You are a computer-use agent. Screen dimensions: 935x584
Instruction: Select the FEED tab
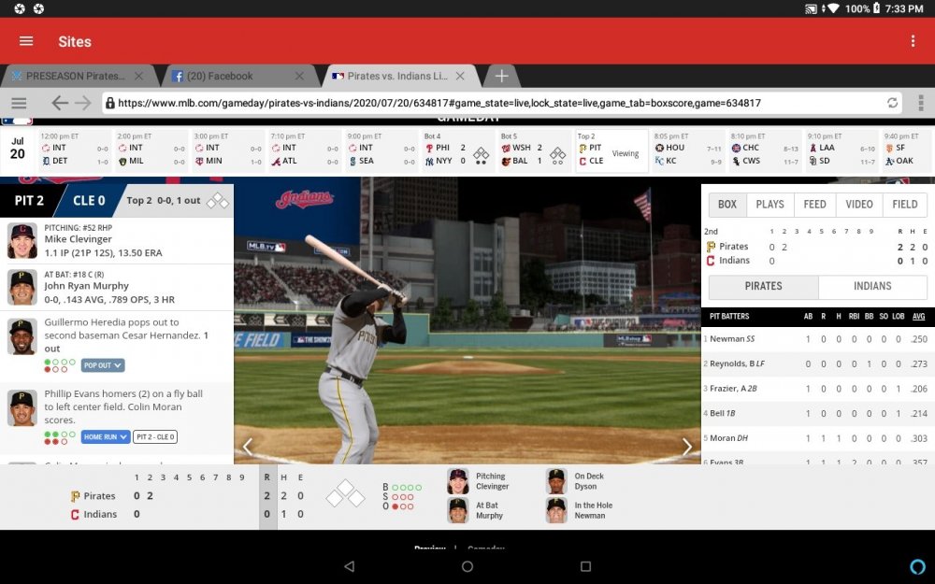tap(814, 205)
